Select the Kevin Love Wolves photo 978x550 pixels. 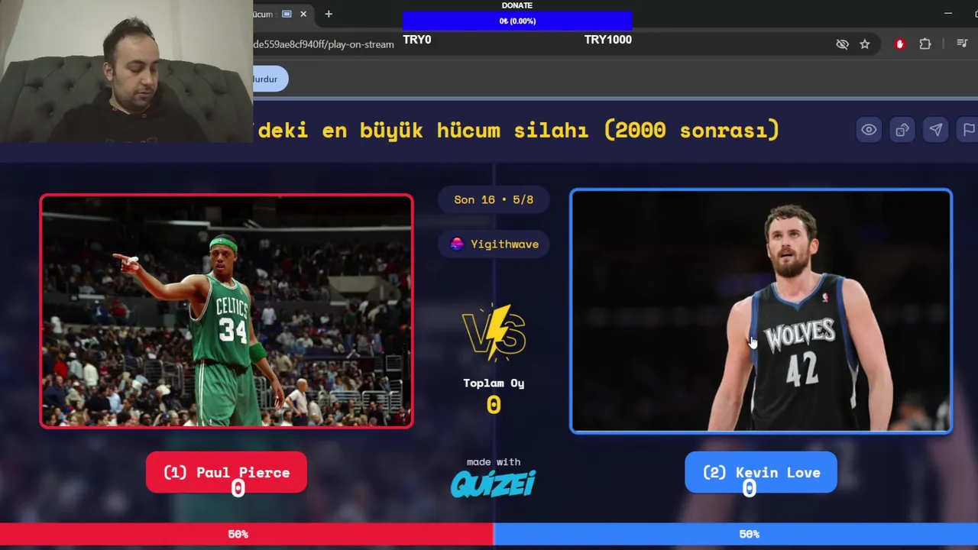[761, 311]
